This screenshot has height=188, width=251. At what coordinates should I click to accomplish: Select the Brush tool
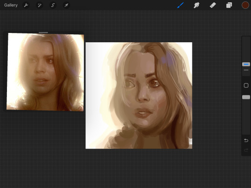pyautogui.click(x=180, y=5)
